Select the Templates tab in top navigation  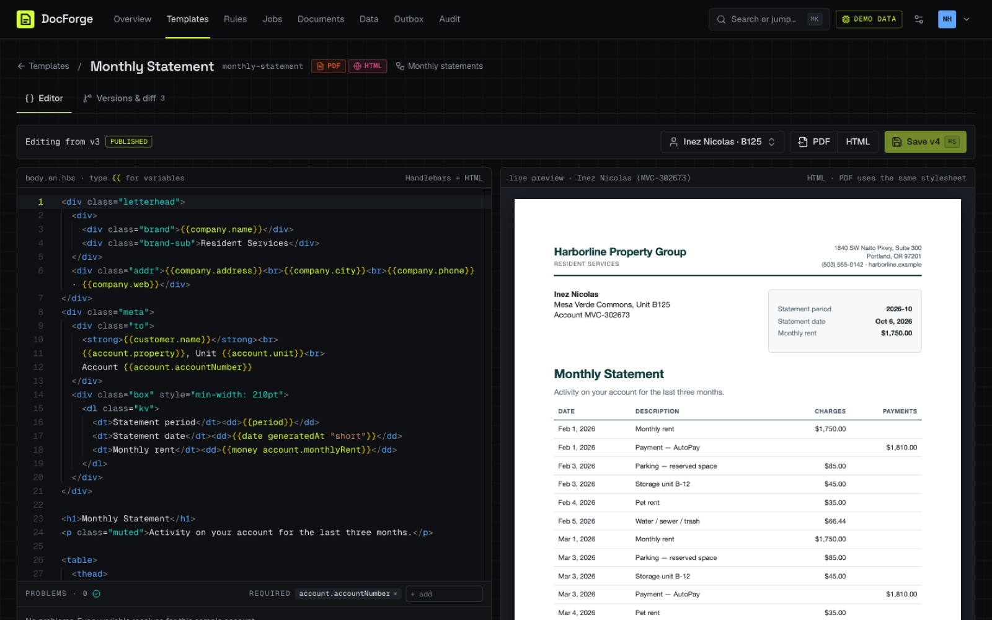[x=187, y=19]
